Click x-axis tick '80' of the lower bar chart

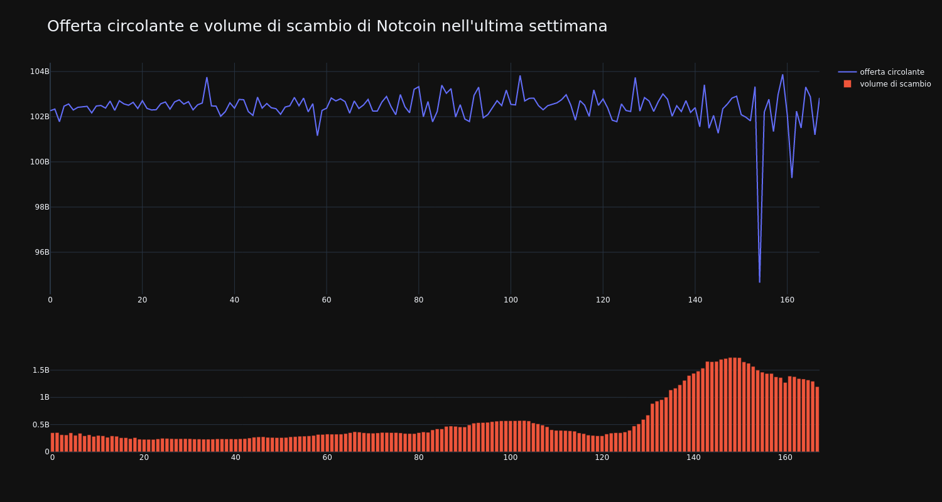(x=419, y=457)
